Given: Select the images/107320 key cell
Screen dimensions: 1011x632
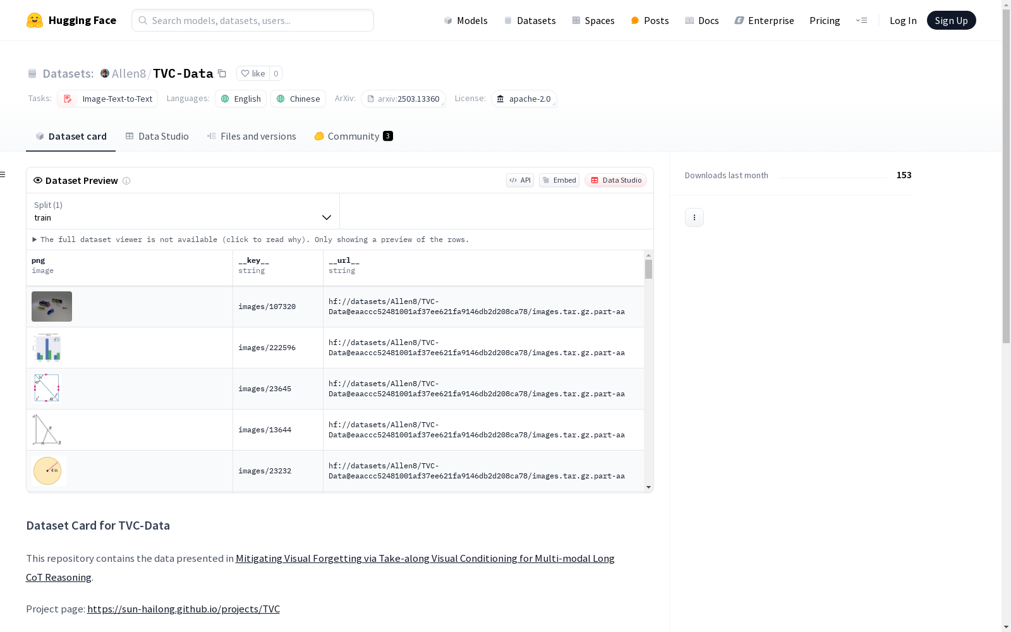Looking at the screenshot, I should tap(278, 307).
